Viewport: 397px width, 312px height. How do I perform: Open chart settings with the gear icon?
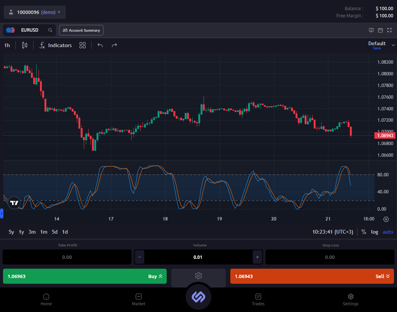(386, 219)
